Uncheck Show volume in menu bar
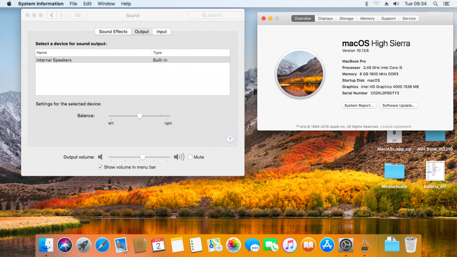 click(x=100, y=167)
